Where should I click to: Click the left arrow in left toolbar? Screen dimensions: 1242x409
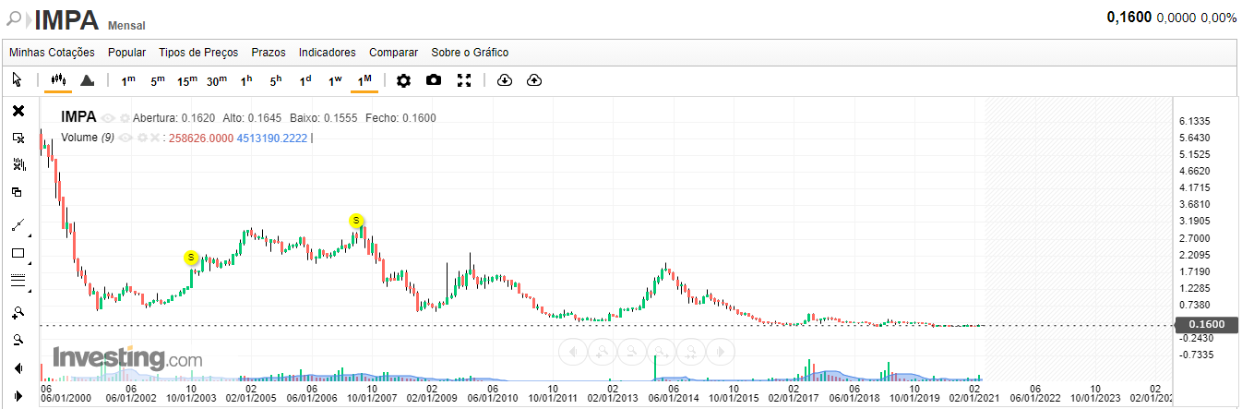18,367
